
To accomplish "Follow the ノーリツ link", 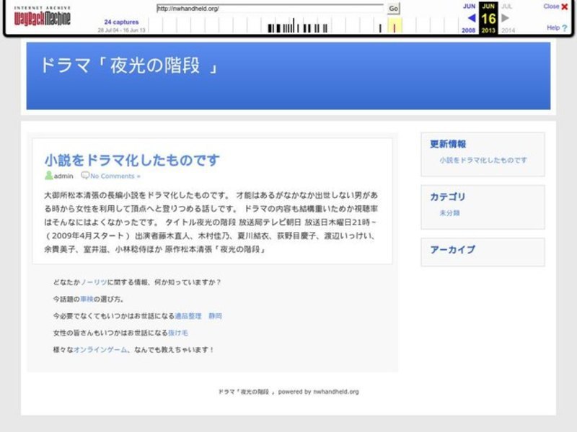I will click(94, 282).
